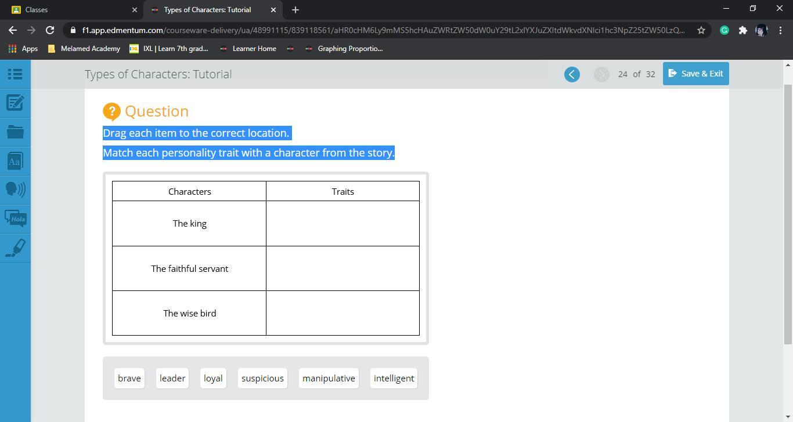Open the Chrome extensions puzzle icon
This screenshot has width=793, height=422.
tap(742, 30)
